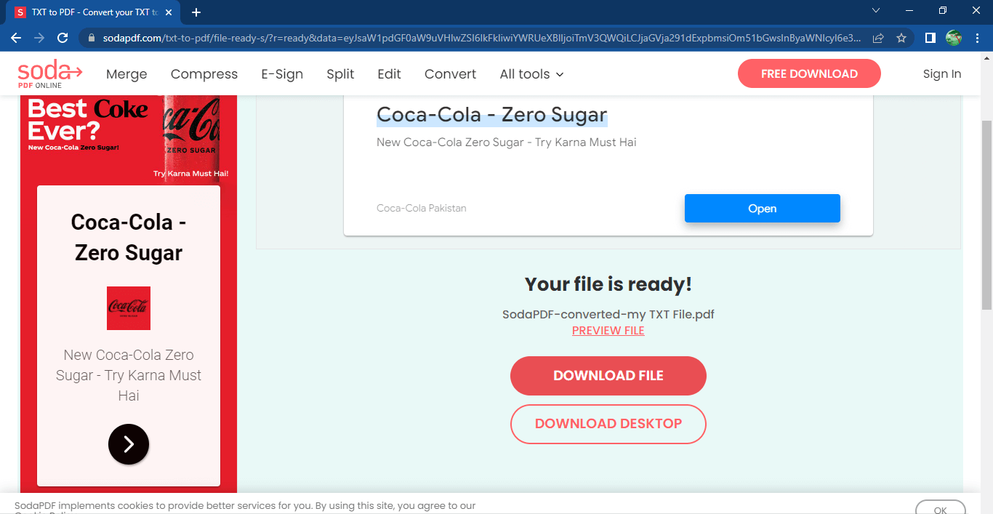Click the black arrow button in the Coca-Cola ad
The height and width of the screenshot is (514, 993).
[129, 443]
